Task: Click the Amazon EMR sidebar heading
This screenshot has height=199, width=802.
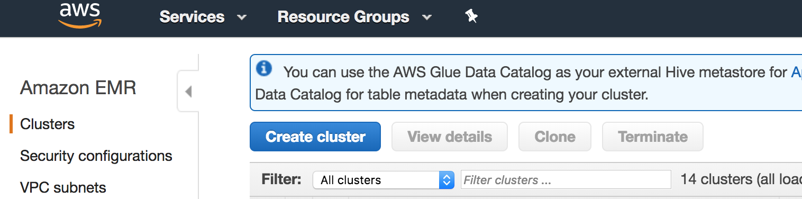Action: coord(78,88)
